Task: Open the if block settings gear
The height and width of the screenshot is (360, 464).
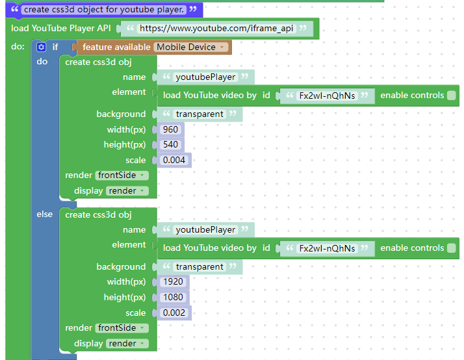Action: (41, 47)
